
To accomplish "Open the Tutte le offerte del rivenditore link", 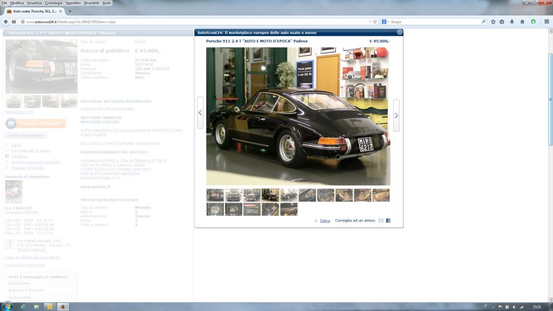I will point(32,258).
